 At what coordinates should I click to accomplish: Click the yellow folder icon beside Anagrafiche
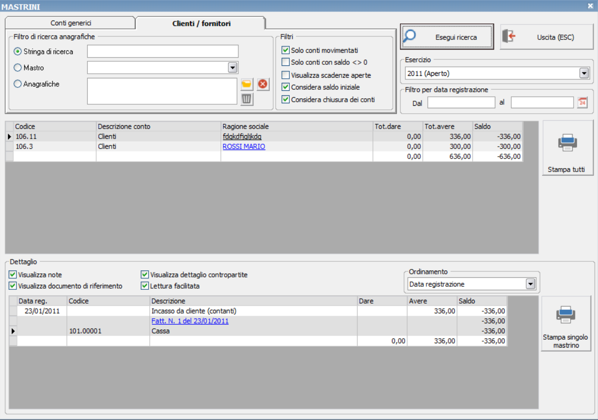[x=247, y=84]
